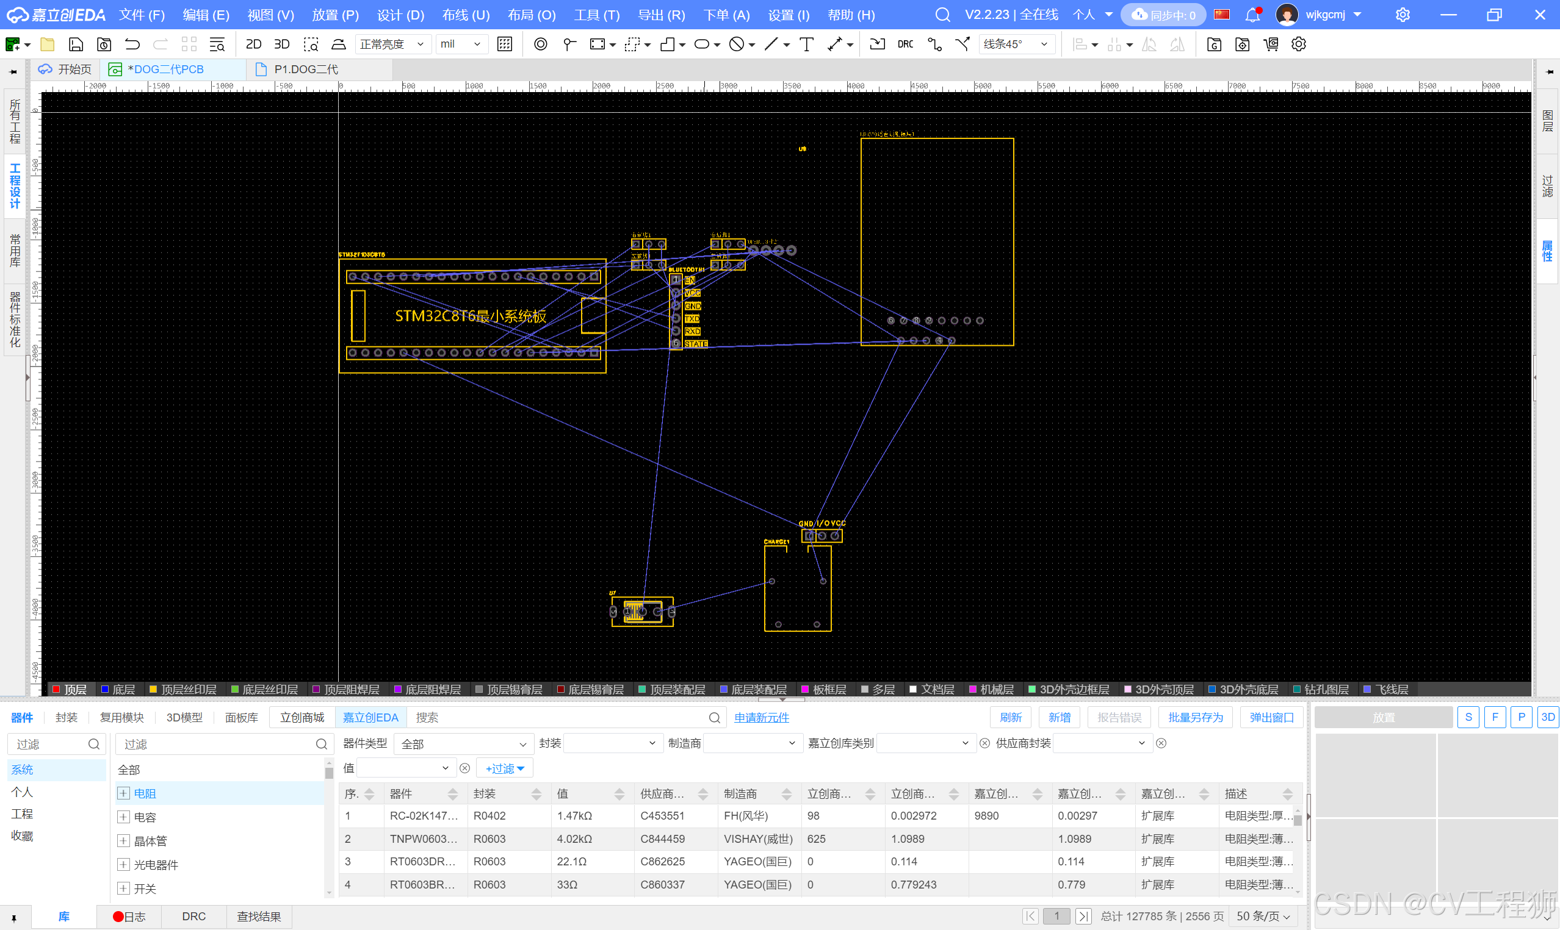This screenshot has height=930, width=1560.
Task: Open the 属性 properties side panel
Action: coord(1547,251)
